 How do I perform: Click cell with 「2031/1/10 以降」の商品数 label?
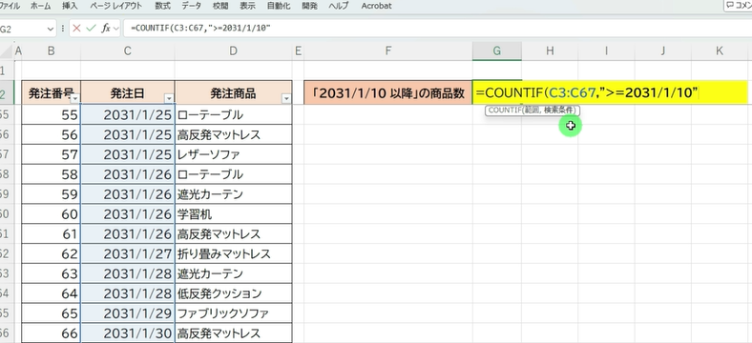(x=388, y=92)
